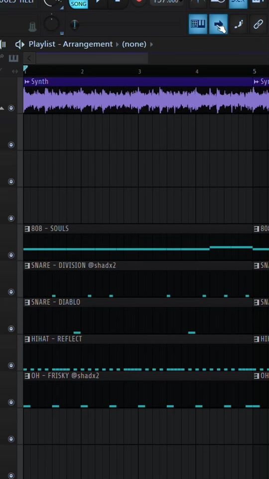Toggle the auto scrolling arrow icon
Image resolution: width=269 pixels, height=479 pixels.
218,24
